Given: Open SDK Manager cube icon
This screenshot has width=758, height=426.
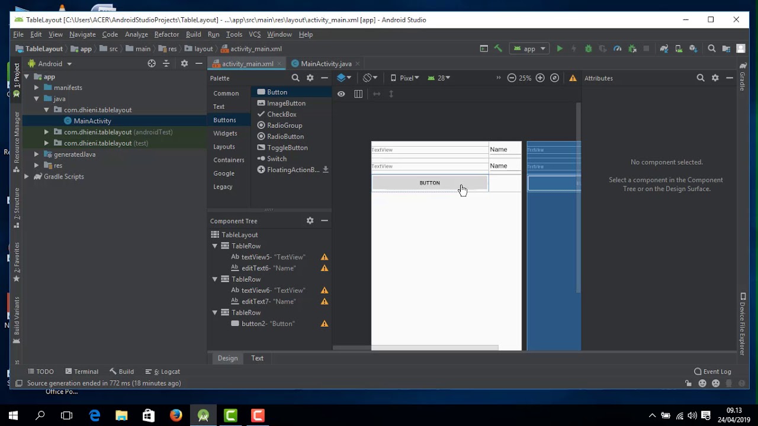Looking at the screenshot, I should click(693, 49).
